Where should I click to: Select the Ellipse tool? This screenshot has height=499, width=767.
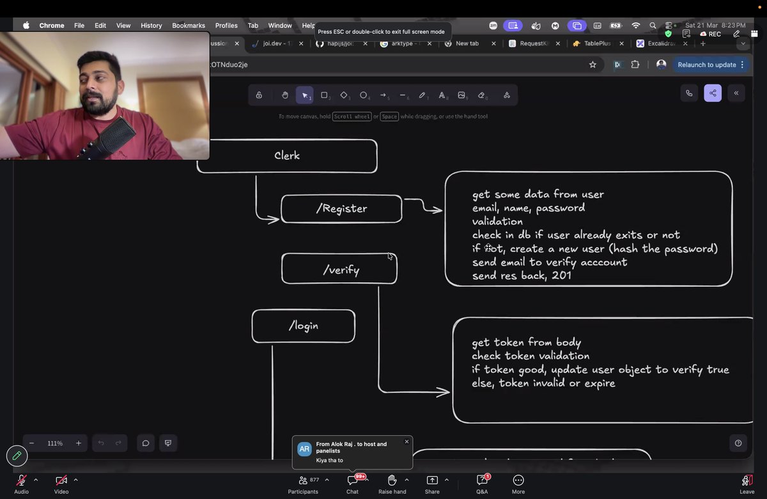pos(364,95)
